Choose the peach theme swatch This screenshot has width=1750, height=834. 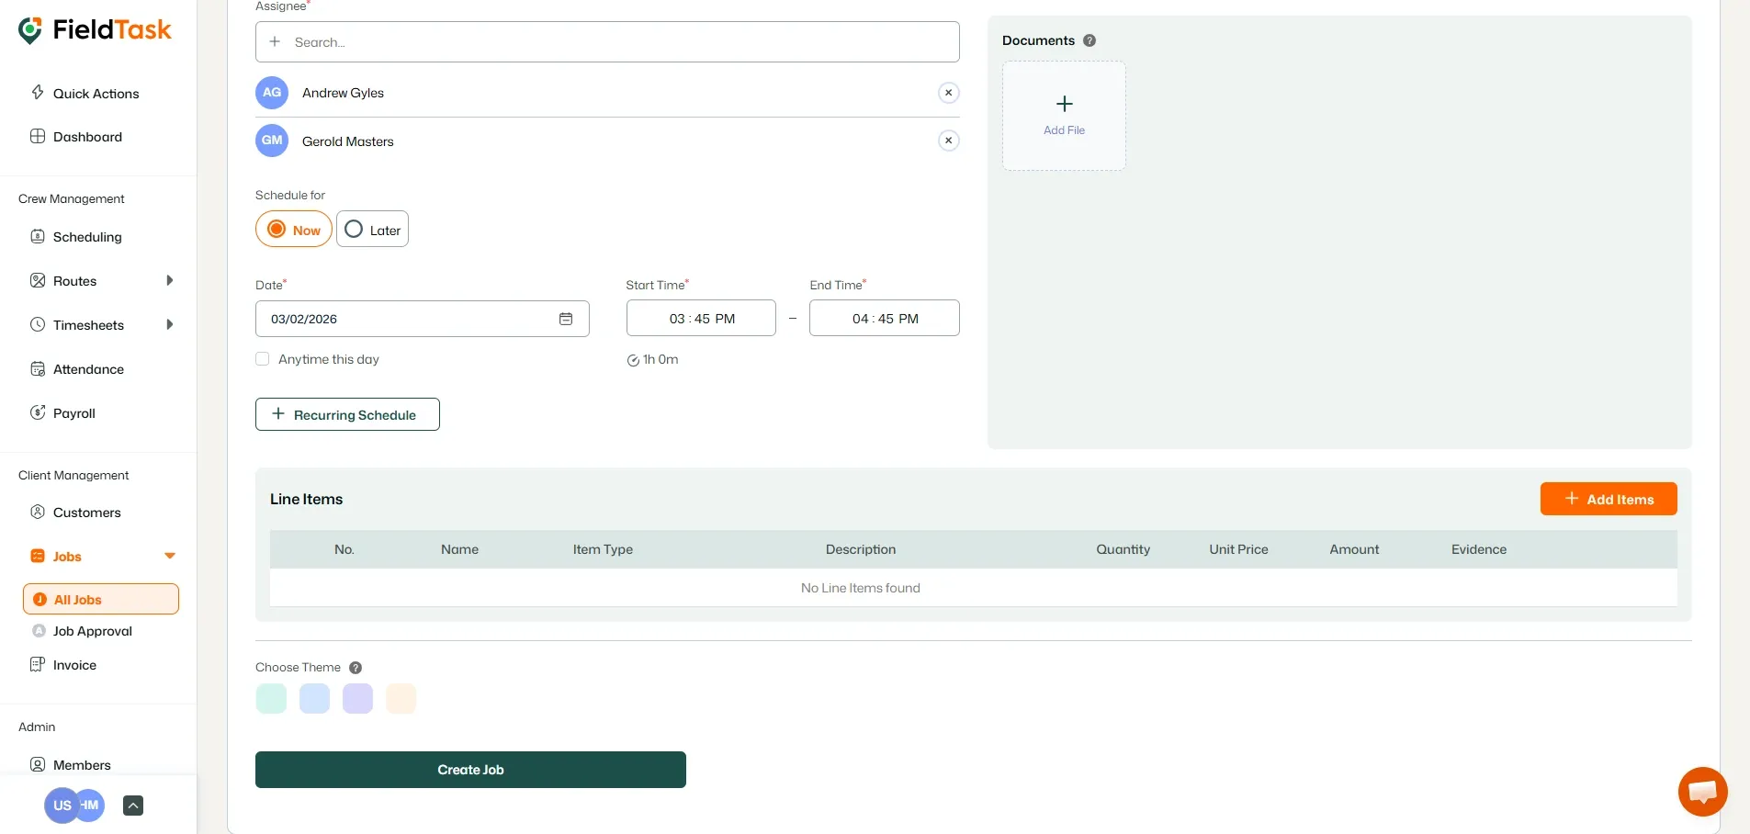(x=401, y=699)
